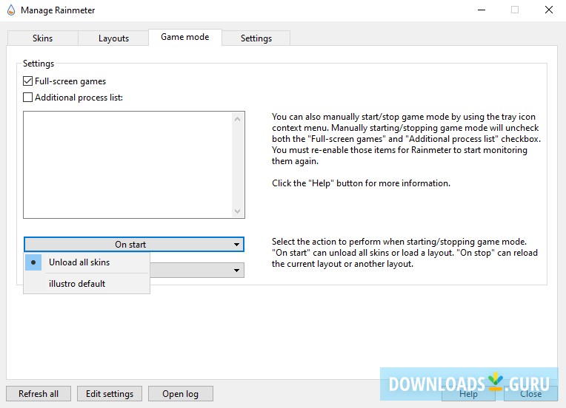566x408 pixels.
Task: Open the Layouts tab
Action: pyautogui.click(x=113, y=38)
